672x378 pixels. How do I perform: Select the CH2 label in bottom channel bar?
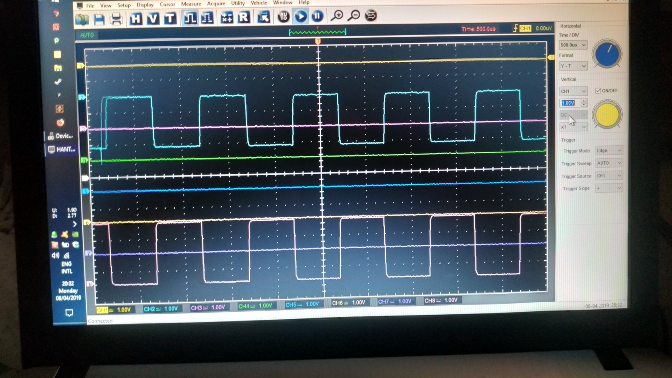(x=149, y=309)
